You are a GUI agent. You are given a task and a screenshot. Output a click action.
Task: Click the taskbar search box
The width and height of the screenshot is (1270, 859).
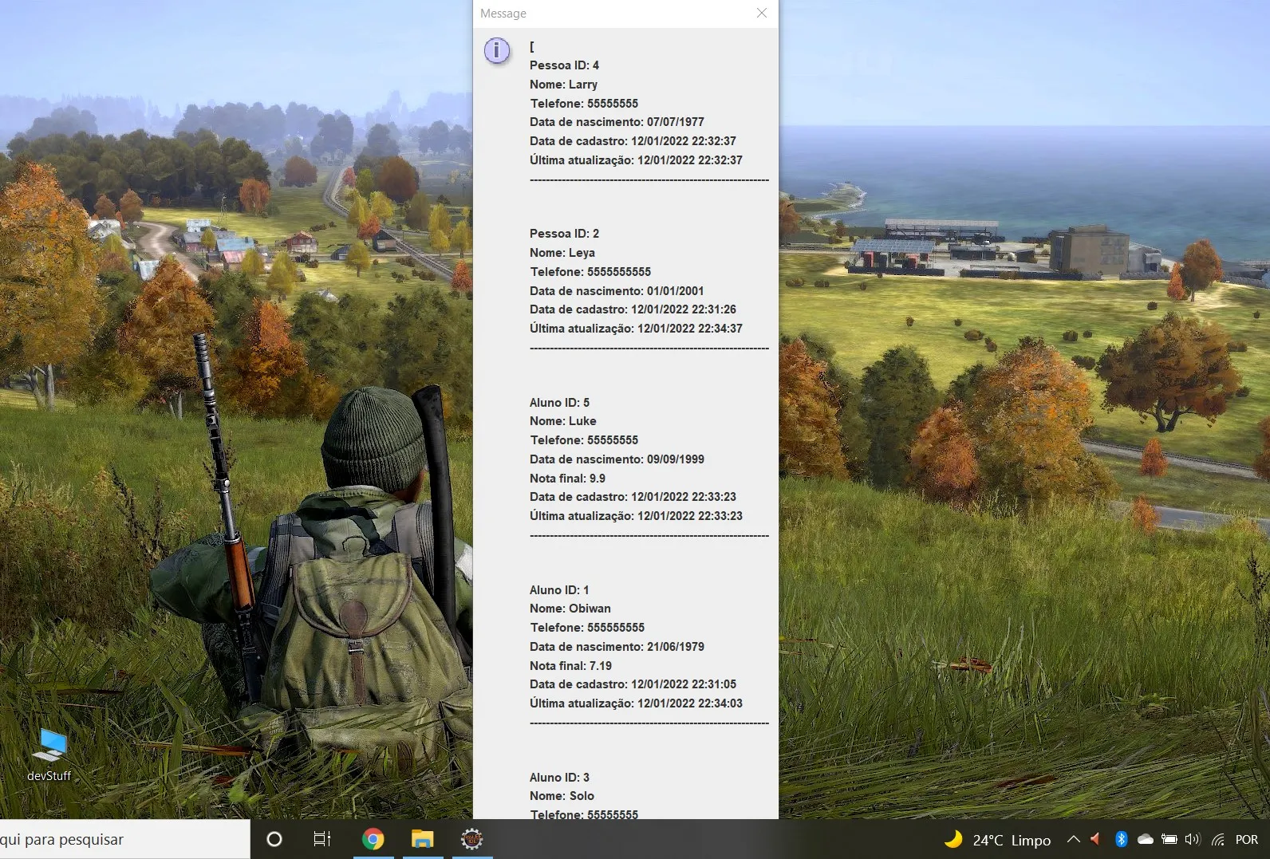[x=124, y=839]
